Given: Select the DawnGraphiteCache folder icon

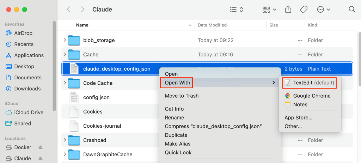Looking at the screenshot, I should (74, 155).
